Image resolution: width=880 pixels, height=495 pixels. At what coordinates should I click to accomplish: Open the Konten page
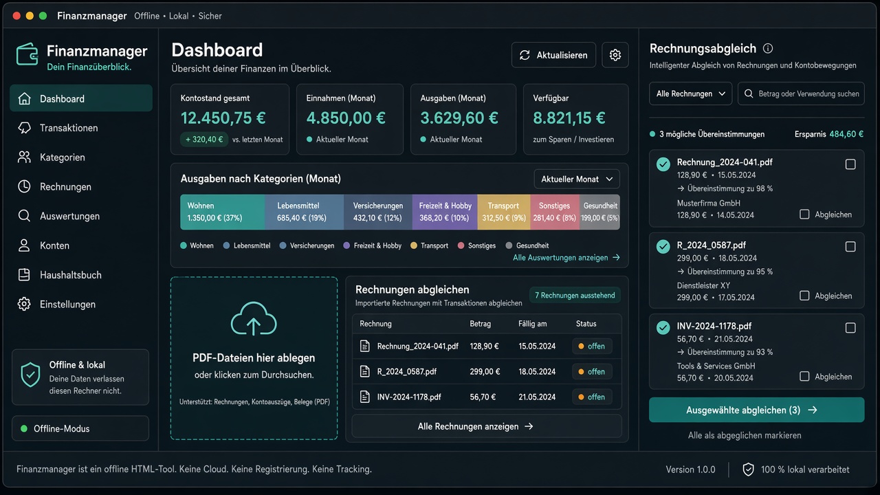tap(81, 245)
